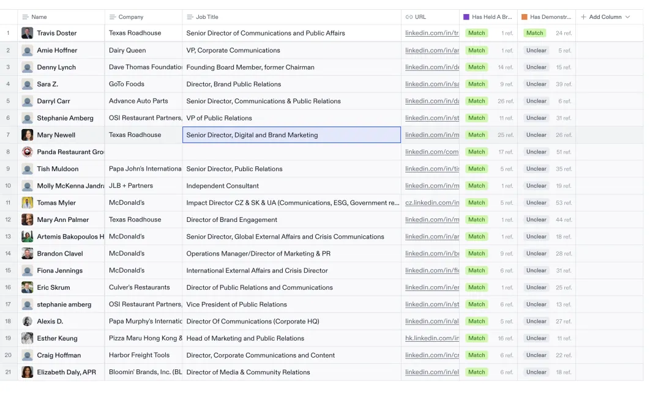Open 53 ref. references for Tomas Myler
The image size is (661, 395).
click(x=563, y=203)
